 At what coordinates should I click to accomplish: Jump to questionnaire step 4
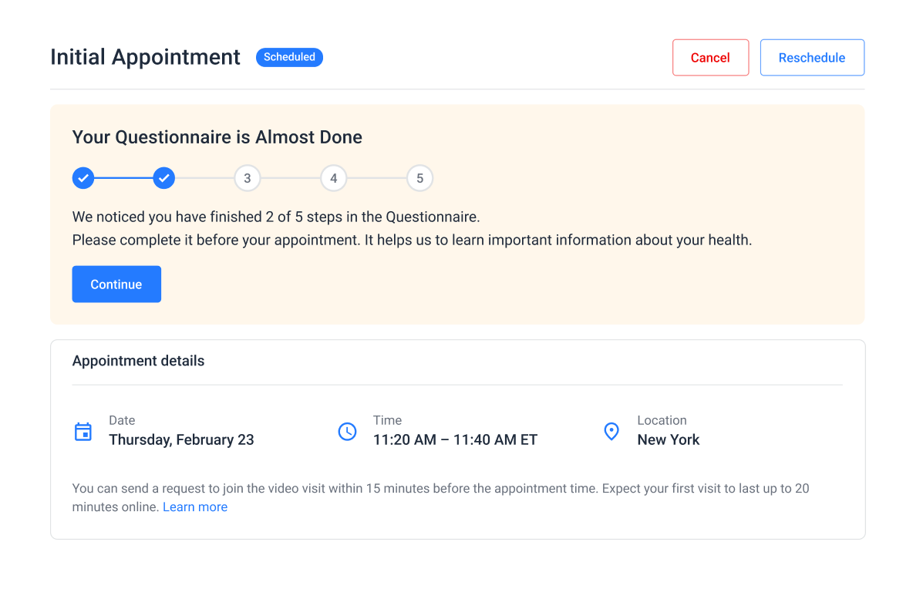coord(333,178)
